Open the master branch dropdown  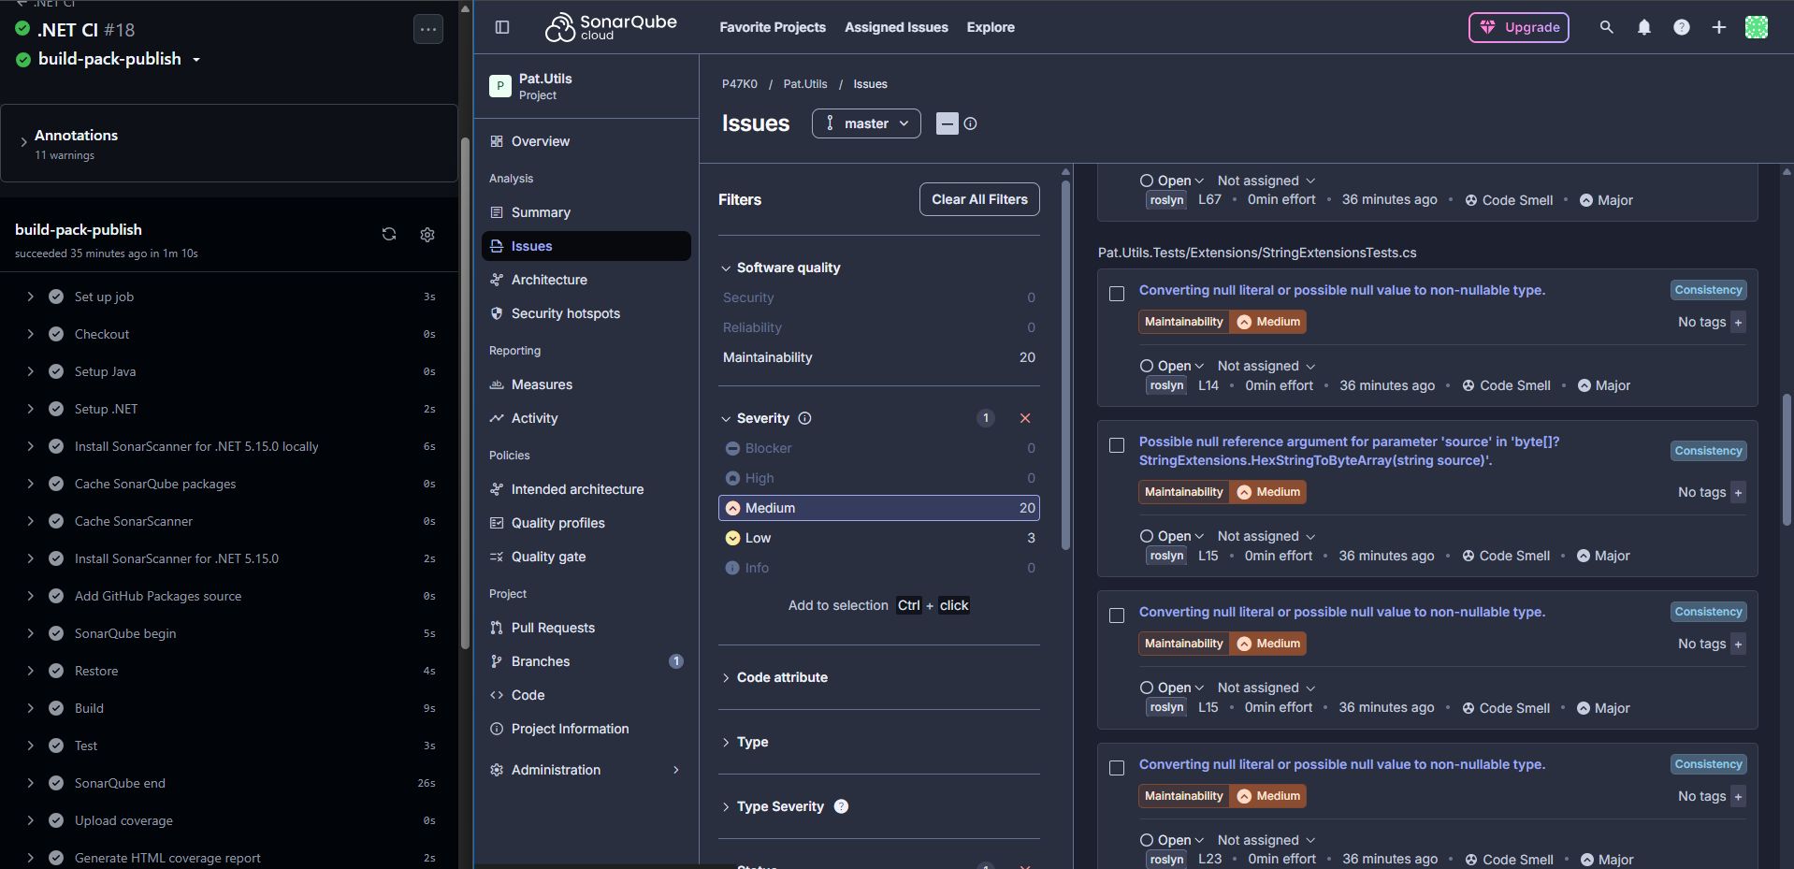point(866,123)
